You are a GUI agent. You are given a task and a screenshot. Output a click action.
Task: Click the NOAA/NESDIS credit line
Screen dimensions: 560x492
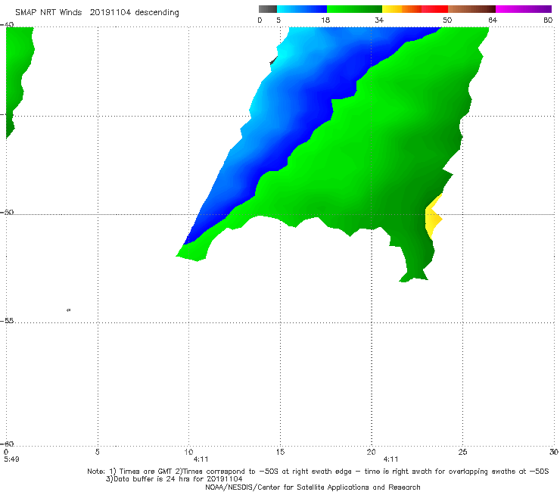coord(313,487)
